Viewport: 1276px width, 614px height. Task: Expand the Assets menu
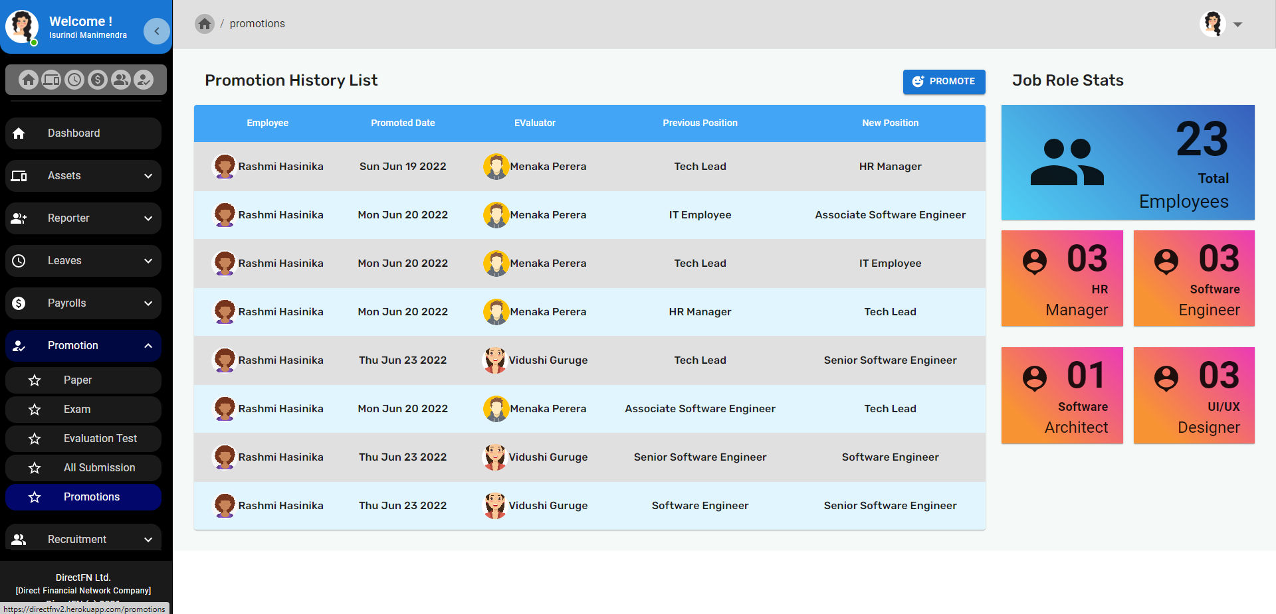[x=83, y=176]
